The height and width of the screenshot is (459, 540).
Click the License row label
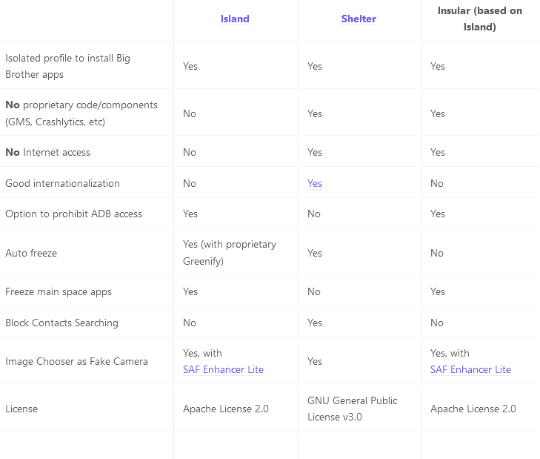pos(21,409)
